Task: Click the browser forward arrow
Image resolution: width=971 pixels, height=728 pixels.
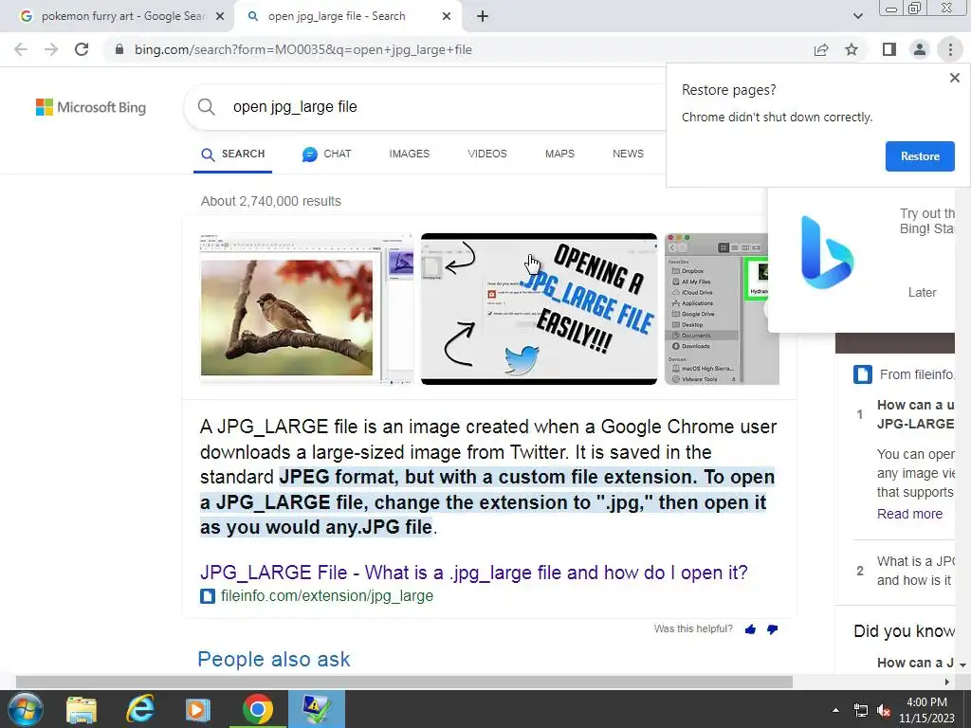Action: 51,49
